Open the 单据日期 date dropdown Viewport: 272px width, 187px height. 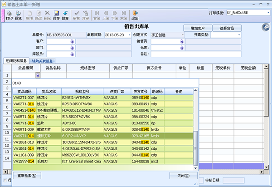point(129,35)
